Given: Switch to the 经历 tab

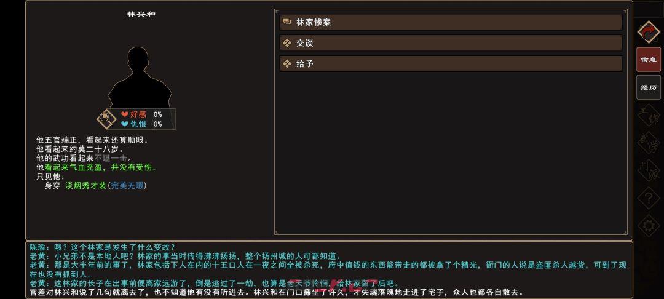Looking at the screenshot, I should click(649, 87).
